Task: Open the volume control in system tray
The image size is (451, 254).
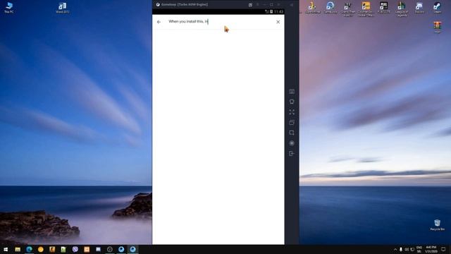Action: pos(407,249)
